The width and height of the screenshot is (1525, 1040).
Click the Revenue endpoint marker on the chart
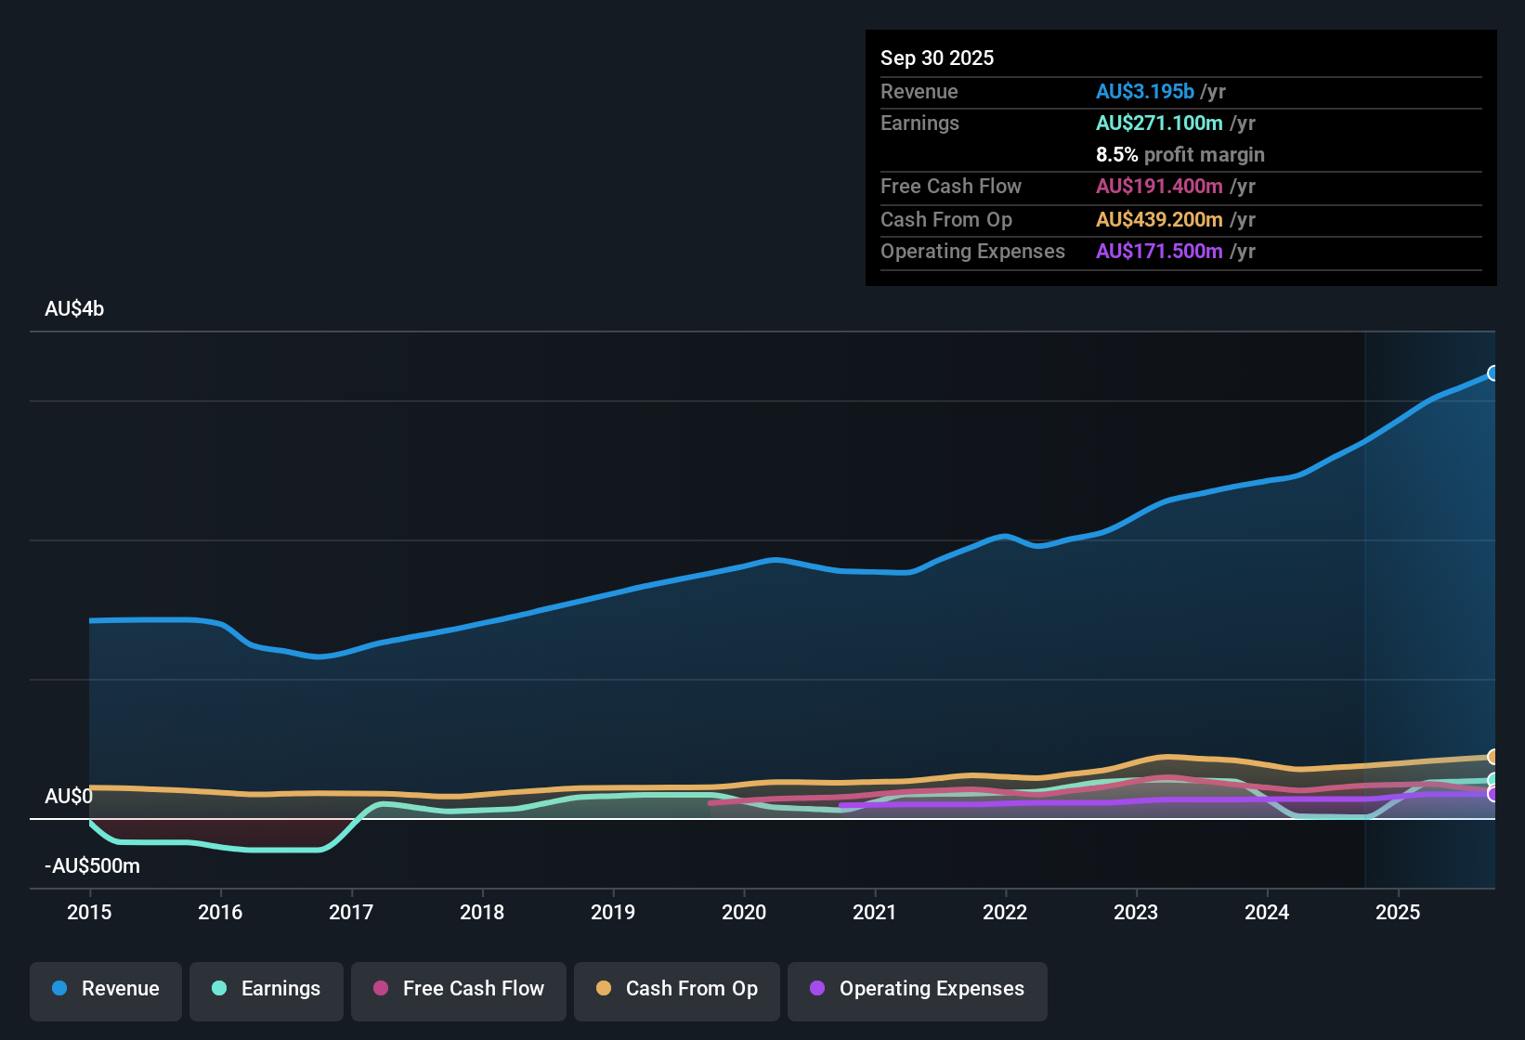1493,373
